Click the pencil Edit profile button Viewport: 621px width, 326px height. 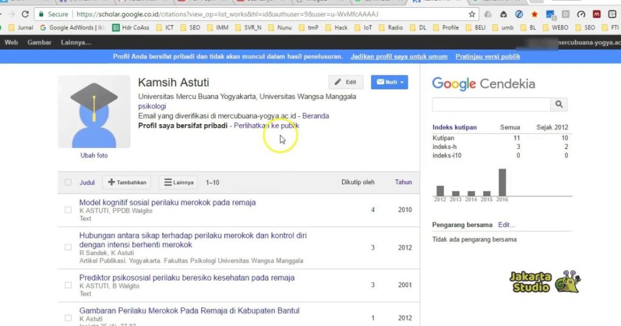pyautogui.click(x=346, y=82)
